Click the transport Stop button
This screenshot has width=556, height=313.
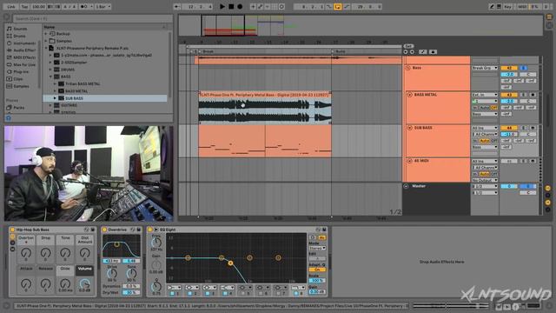231,6
